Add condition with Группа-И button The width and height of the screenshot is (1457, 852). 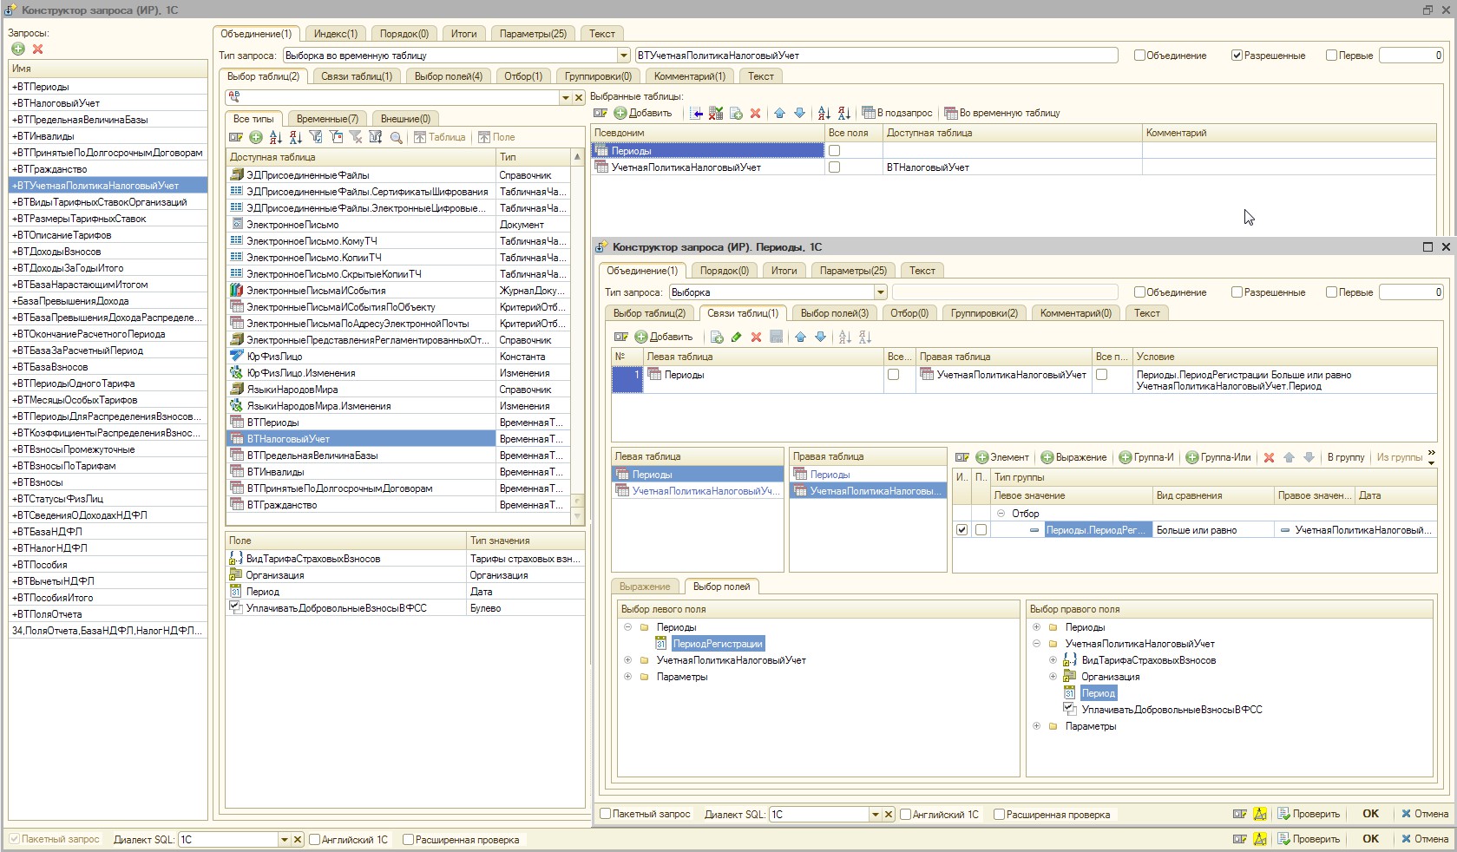coord(1145,457)
